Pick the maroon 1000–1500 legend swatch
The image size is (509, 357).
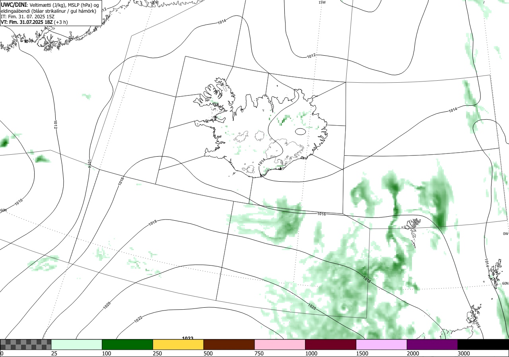coord(331,344)
